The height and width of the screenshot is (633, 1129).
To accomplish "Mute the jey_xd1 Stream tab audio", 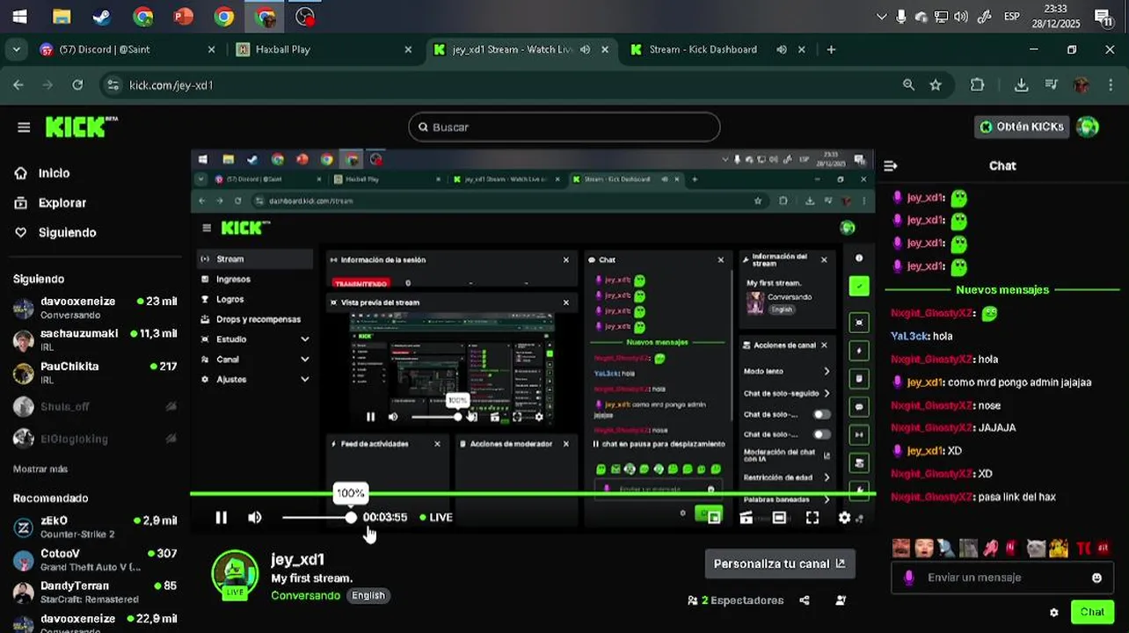I will [x=585, y=50].
